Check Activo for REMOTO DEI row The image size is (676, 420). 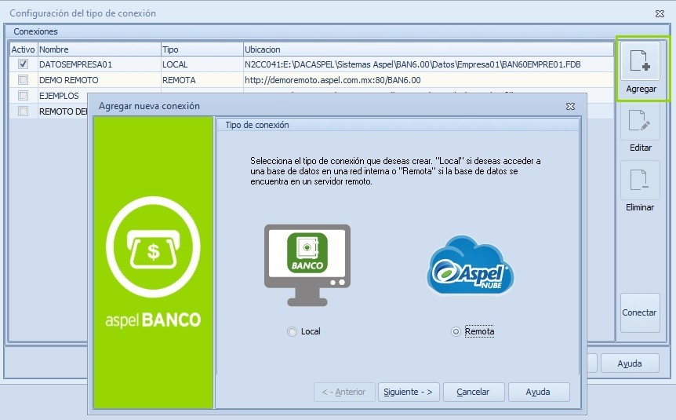(23, 111)
